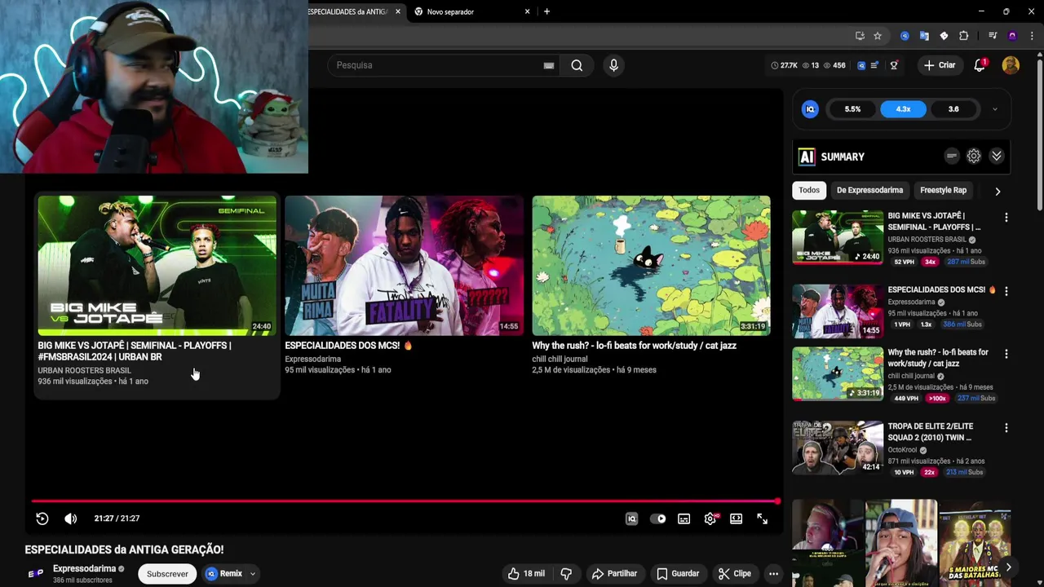1044x587 pixels.
Task: Open the on-screen keyboard icon in search
Action: [x=549, y=65]
